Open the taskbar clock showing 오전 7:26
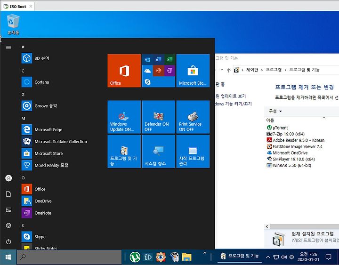This screenshot has height=265, width=339. pyautogui.click(x=308, y=257)
